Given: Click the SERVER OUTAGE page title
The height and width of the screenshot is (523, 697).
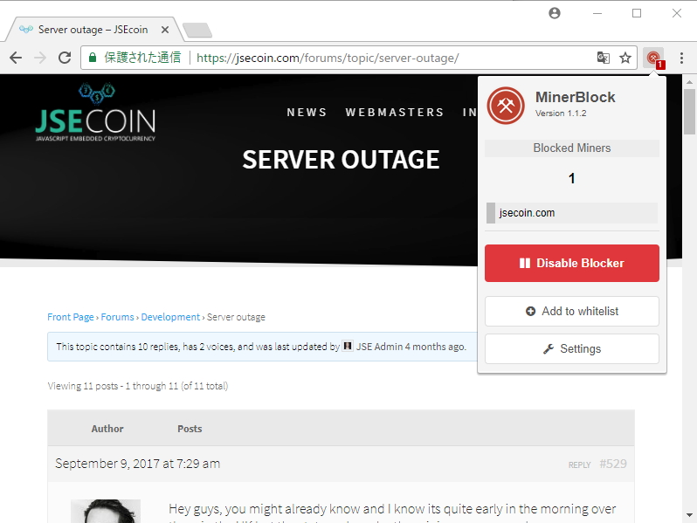Looking at the screenshot, I should tap(341, 160).
